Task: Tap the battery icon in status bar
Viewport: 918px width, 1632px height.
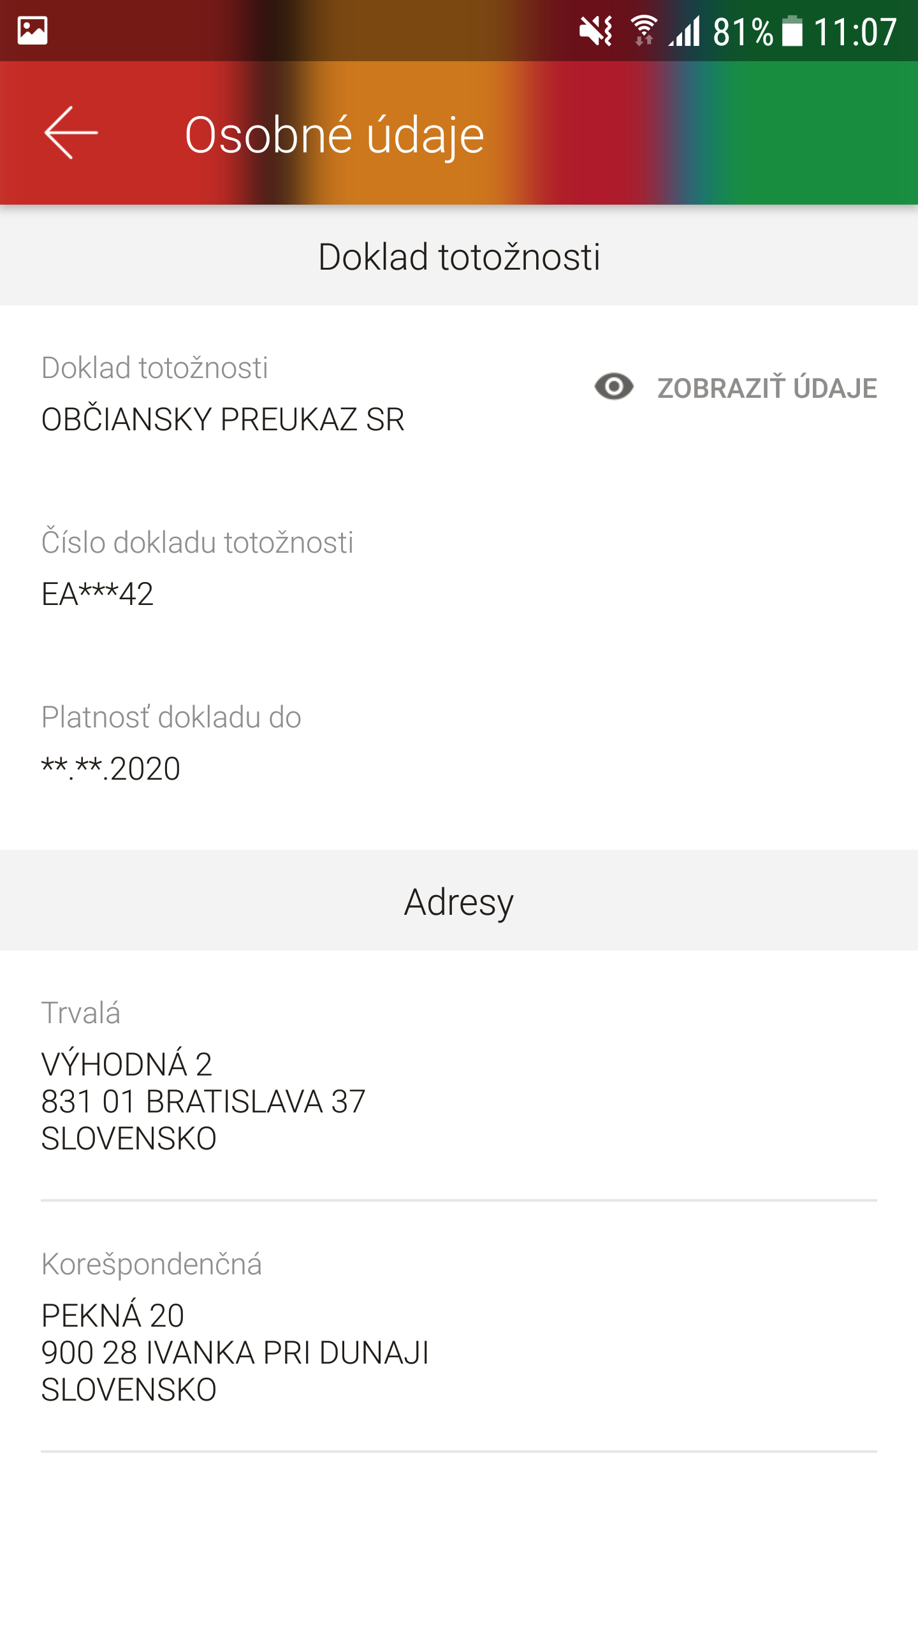Action: point(792,31)
